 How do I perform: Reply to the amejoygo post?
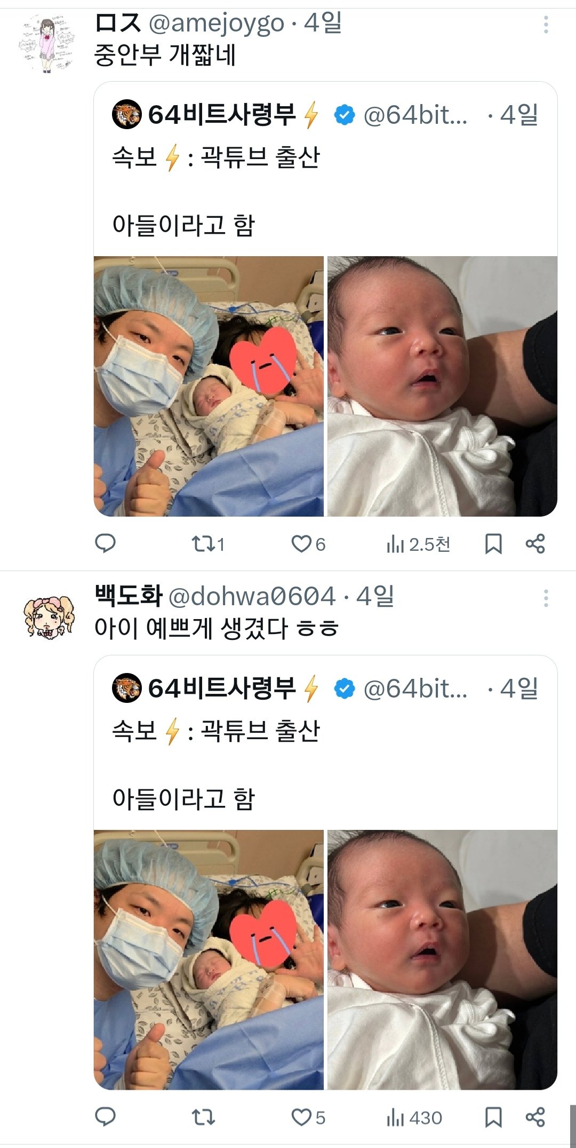click(105, 543)
